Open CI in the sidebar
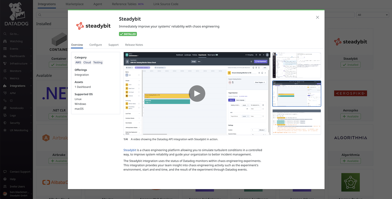Image resolution: width=392 pixels, height=199 pixels. pos(11,101)
